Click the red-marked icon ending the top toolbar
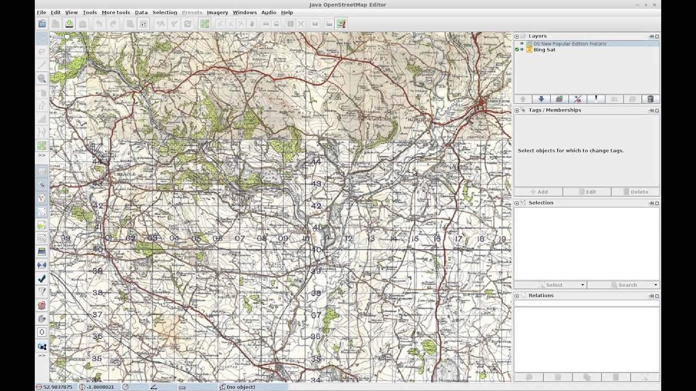 click(x=341, y=24)
